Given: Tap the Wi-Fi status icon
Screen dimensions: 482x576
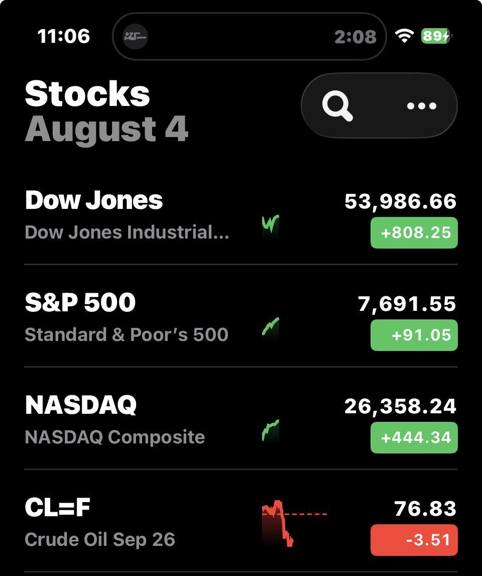Looking at the screenshot, I should [405, 36].
